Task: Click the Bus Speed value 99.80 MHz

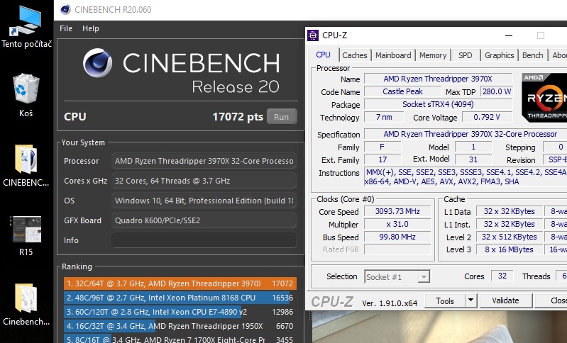Action: [x=397, y=237]
